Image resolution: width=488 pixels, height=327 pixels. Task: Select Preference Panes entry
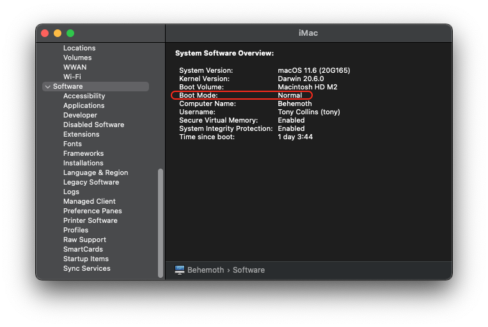pos(93,211)
